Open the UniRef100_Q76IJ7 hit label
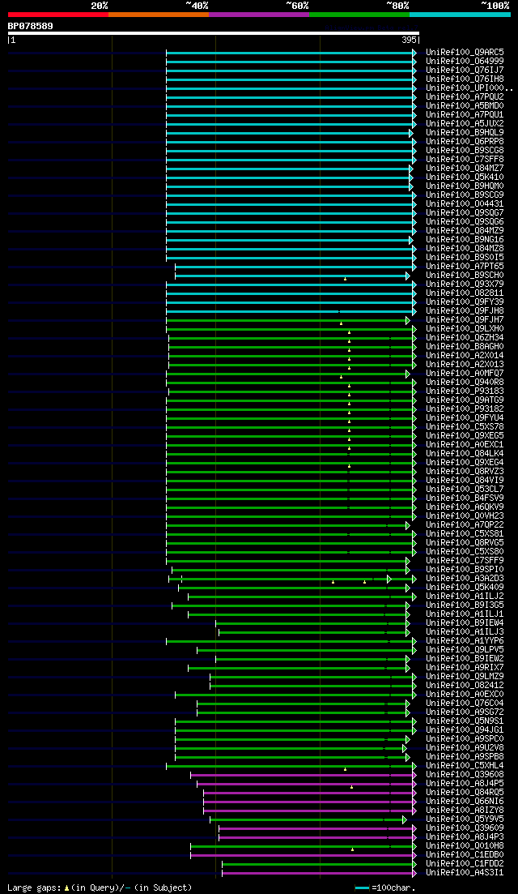This screenshot has width=518, height=894. click(x=465, y=71)
